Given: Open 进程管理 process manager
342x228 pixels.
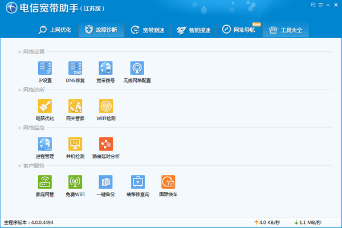Looking at the screenshot, I should (44, 144).
